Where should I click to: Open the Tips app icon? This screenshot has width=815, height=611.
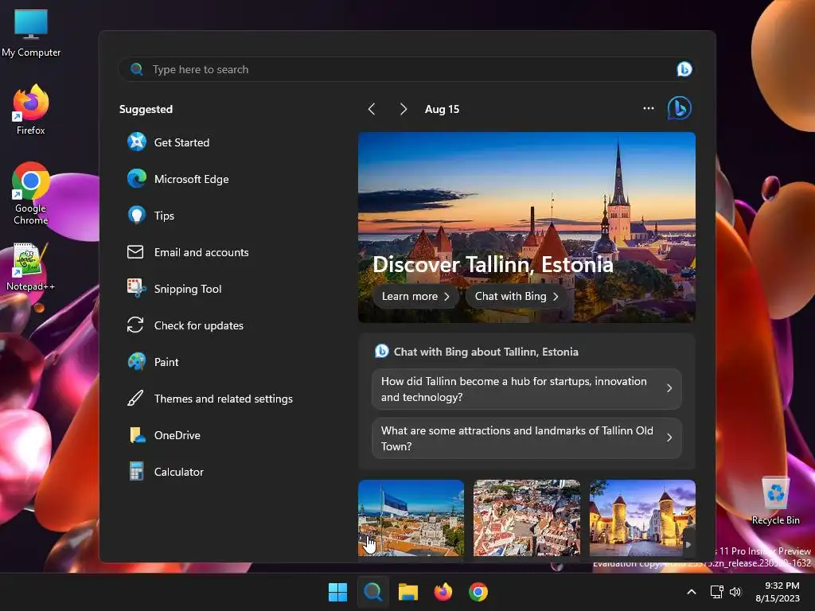pyautogui.click(x=137, y=215)
